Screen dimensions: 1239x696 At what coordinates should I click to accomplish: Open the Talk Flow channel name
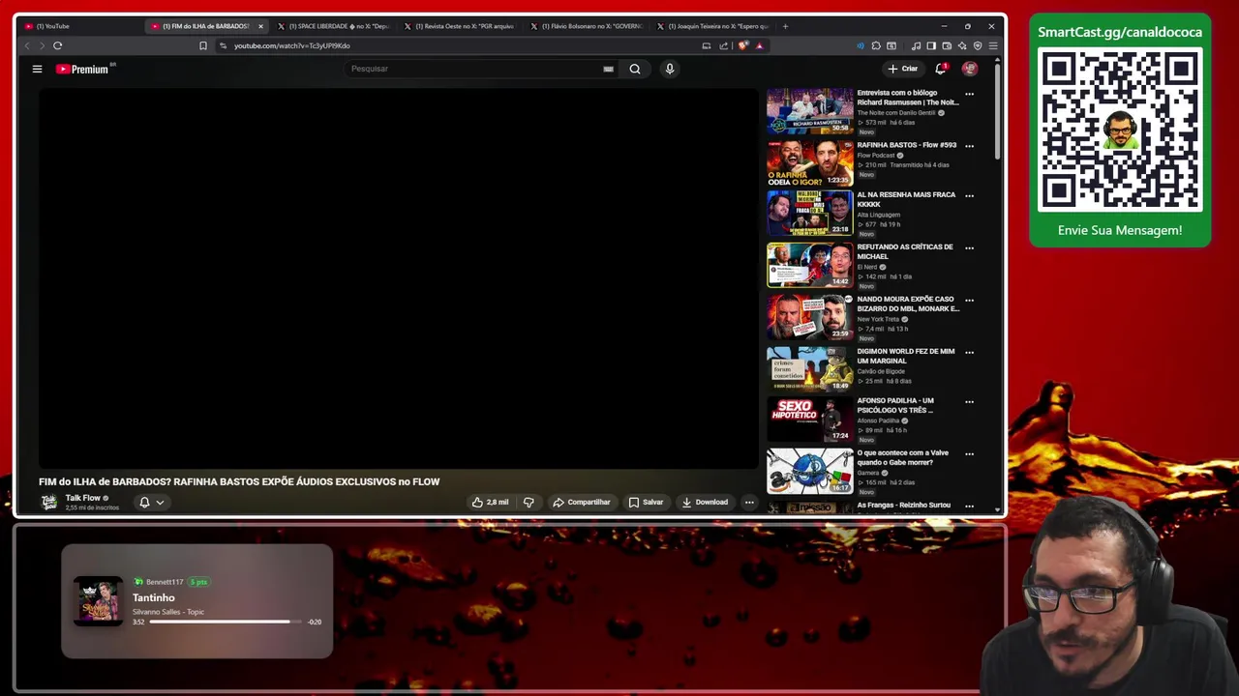pos(82,498)
